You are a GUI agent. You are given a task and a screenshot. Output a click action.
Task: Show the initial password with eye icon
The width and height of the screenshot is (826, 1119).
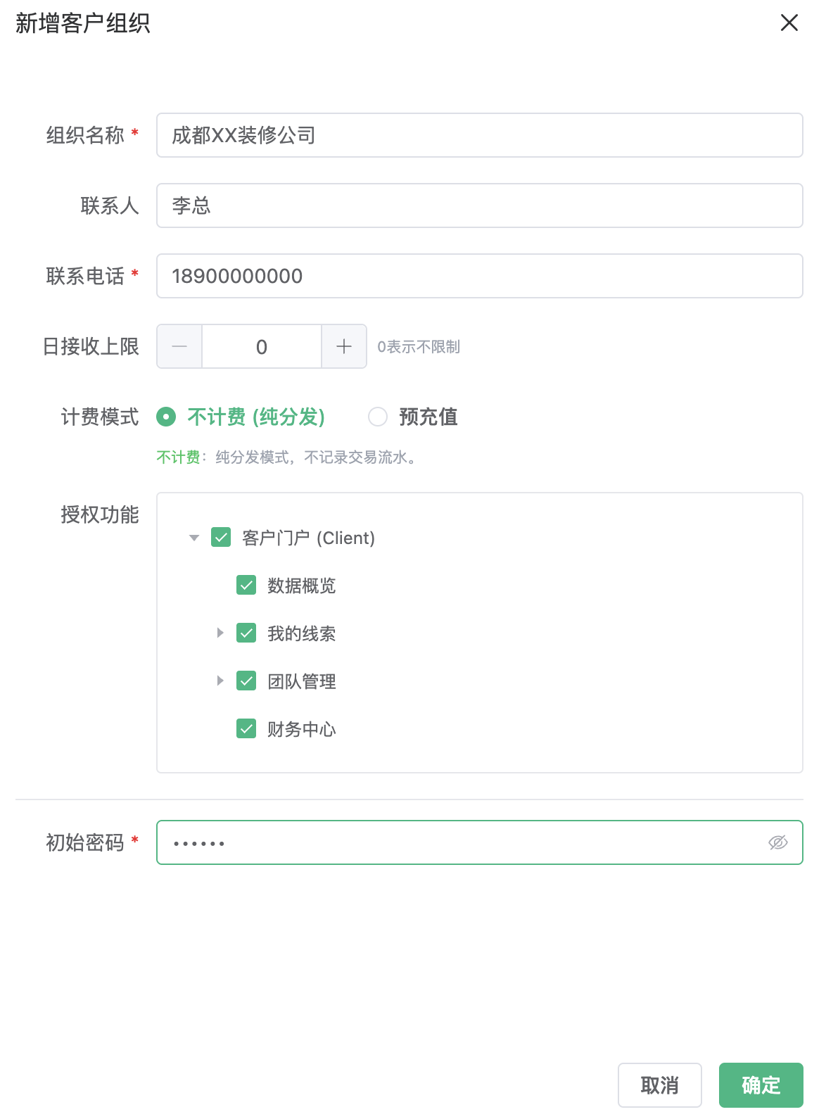[777, 842]
